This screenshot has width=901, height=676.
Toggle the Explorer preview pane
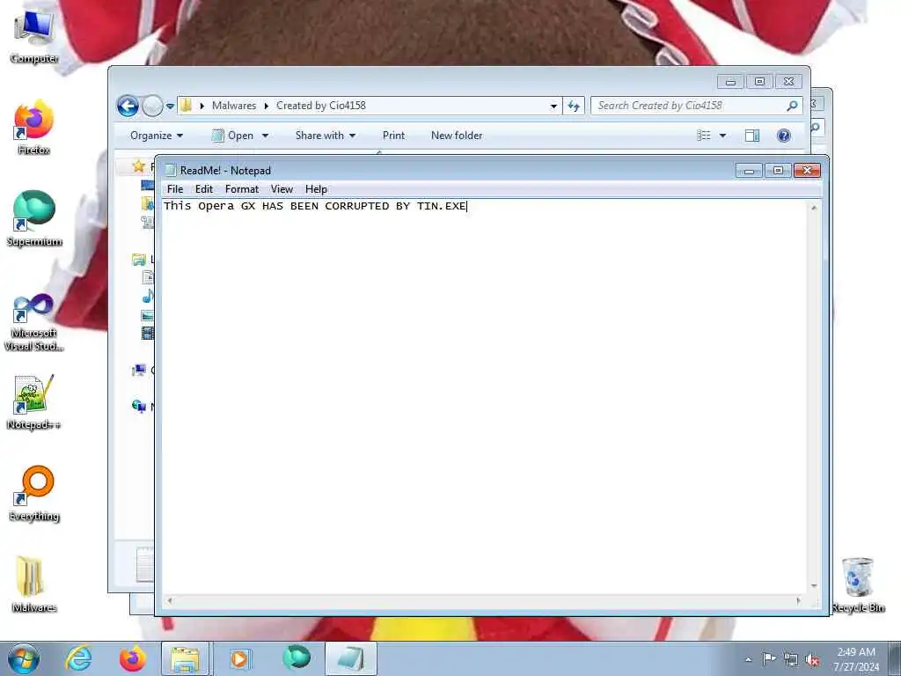[x=752, y=136]
